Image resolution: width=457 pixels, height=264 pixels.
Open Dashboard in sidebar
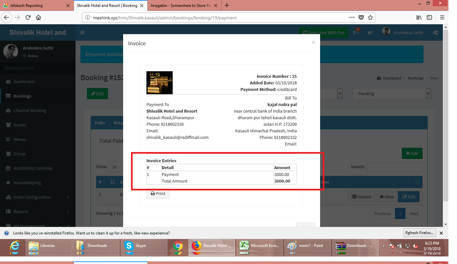[38, 81]
